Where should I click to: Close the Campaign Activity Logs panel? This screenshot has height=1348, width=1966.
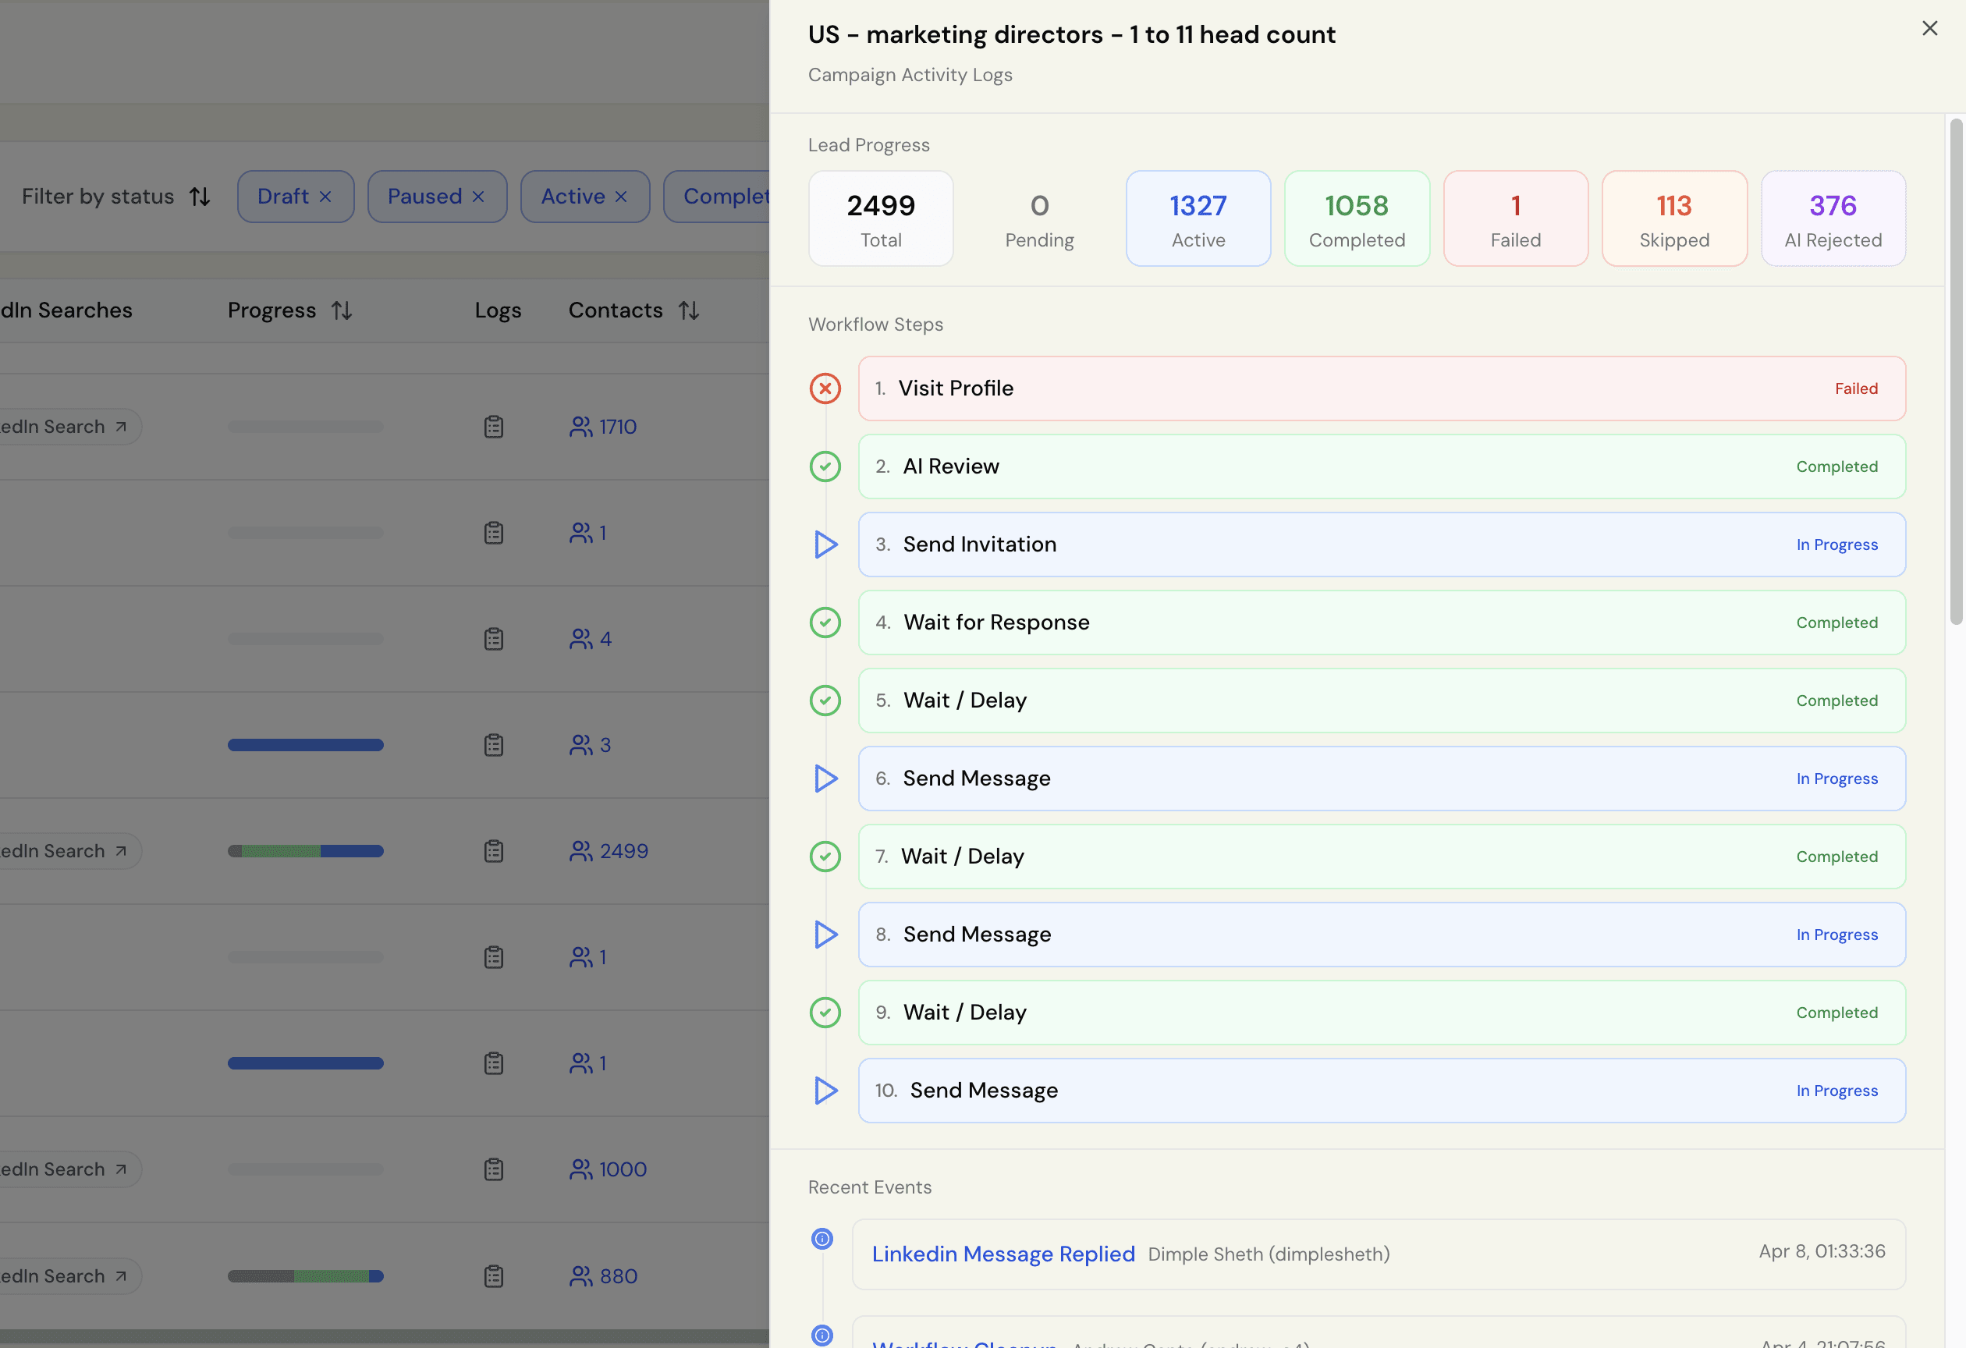pyautogui.click(x=1929, y=29)
